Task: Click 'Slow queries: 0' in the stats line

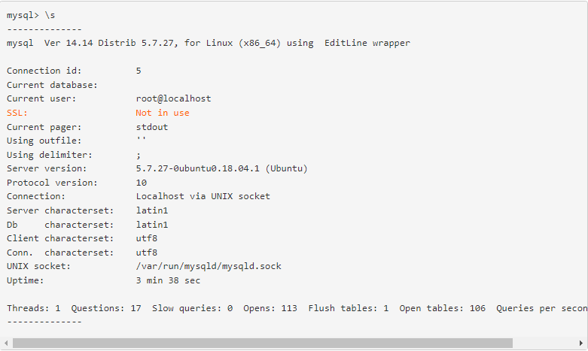Action: [x=192, y=308]
